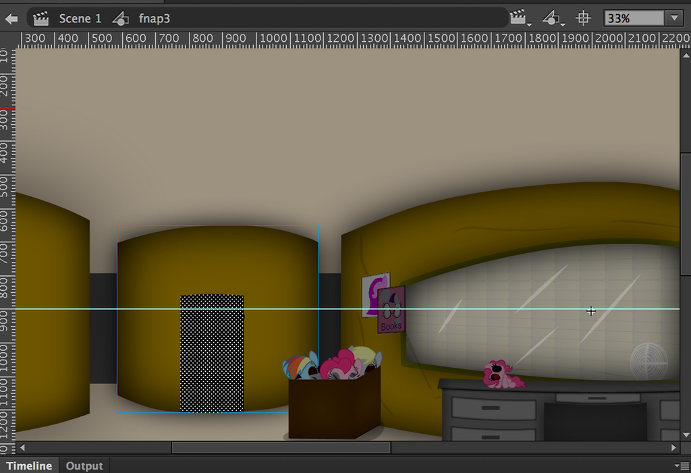Select the round fan on the stage

(x=648, y=362)
